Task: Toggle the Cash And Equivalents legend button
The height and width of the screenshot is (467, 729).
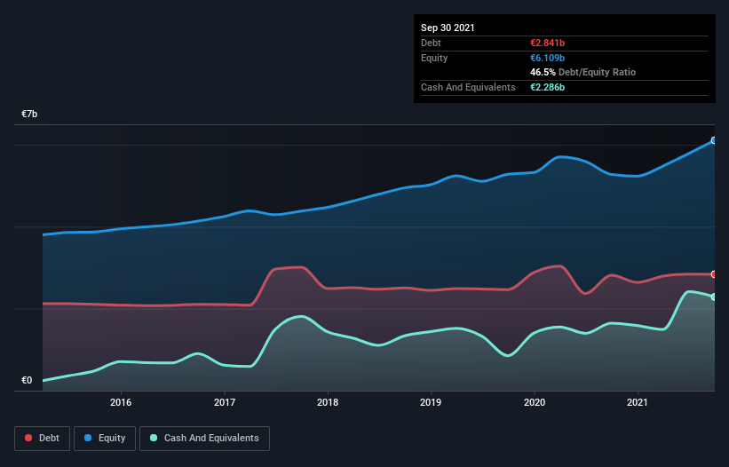Action: [x=204, y=439]
